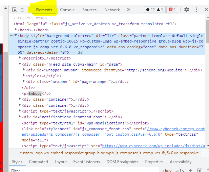Image resolution: width=209 pixels, height=172 pixels.
Task: Collapse the body element node
Action: click(x=16, y=35)
